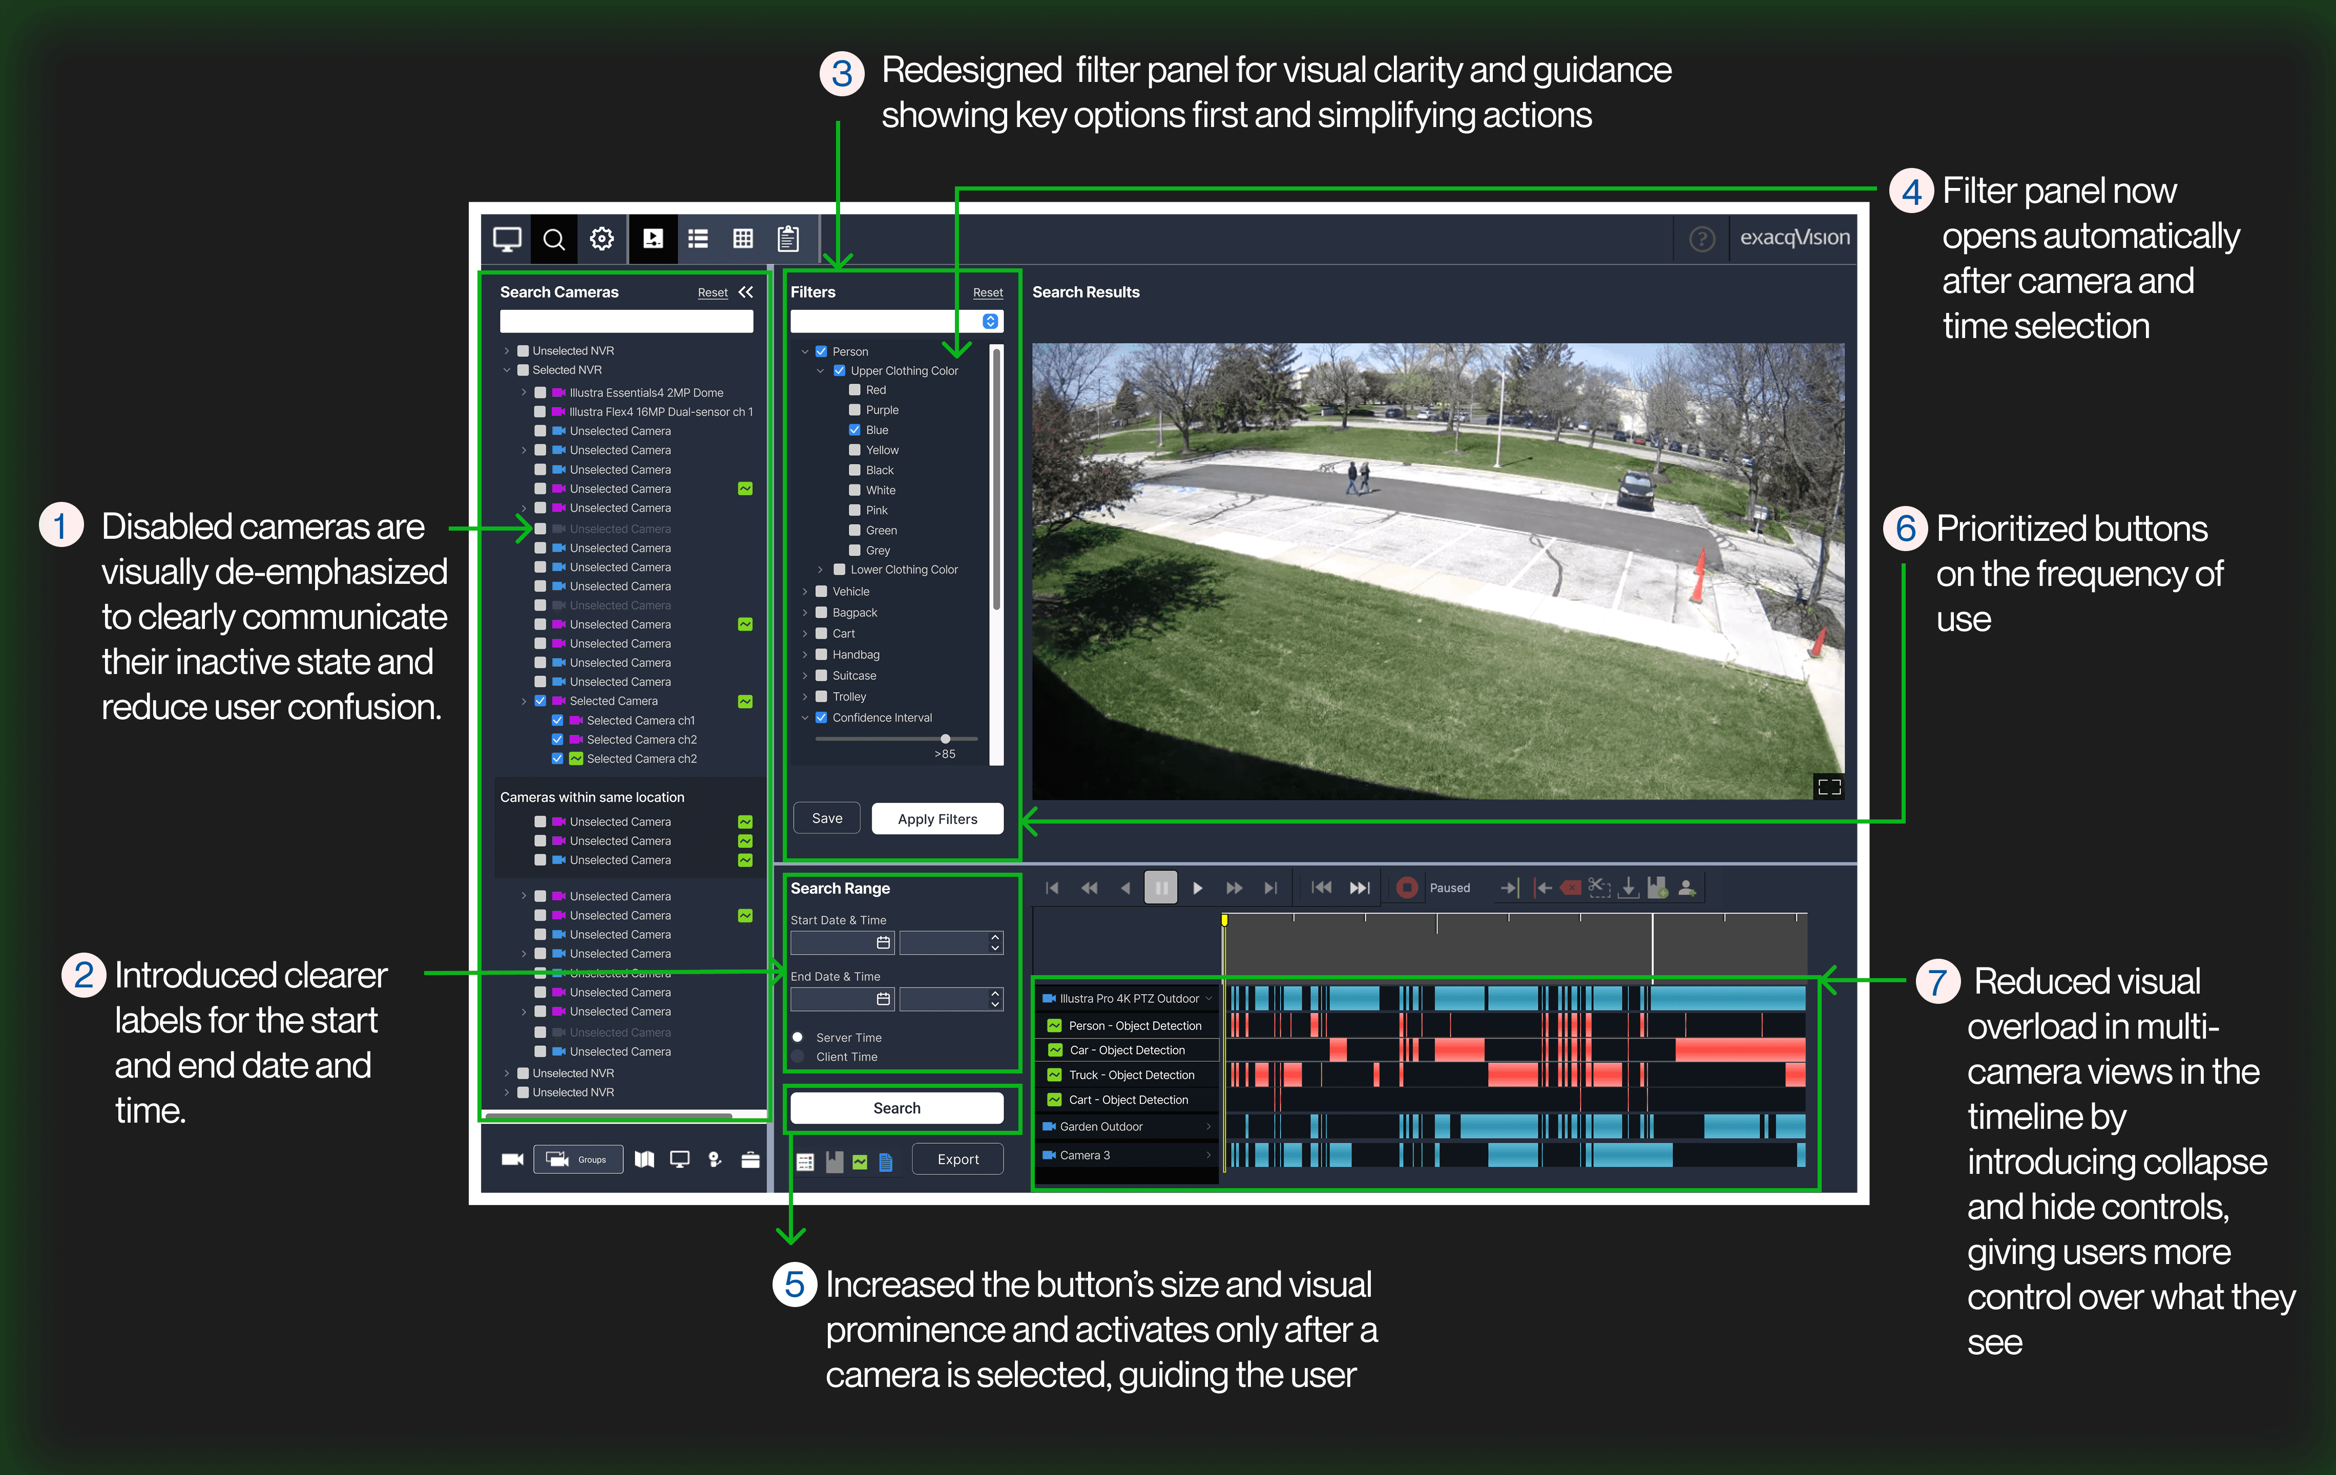
Task: Open the help question mark icon
Action: pyautogui.click(x=1702, y=239)
